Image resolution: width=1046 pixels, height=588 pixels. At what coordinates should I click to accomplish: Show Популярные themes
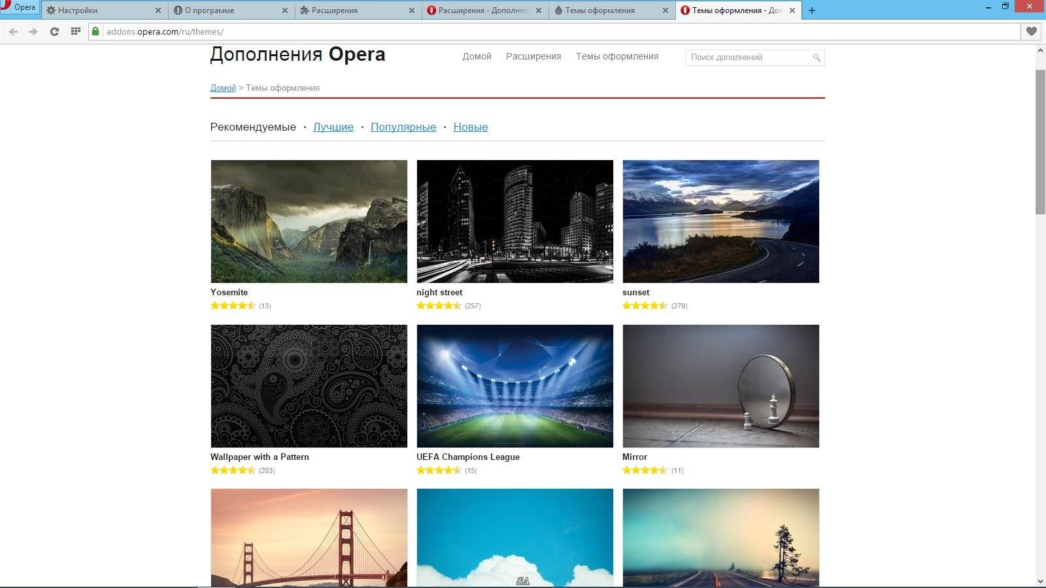pos(403,127)
